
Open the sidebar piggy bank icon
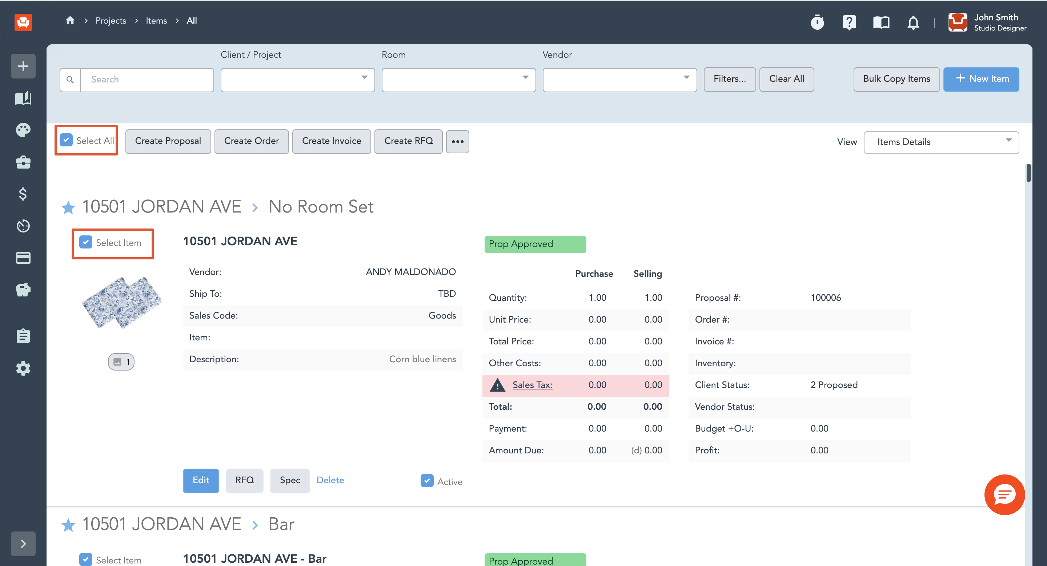[23, 290]
